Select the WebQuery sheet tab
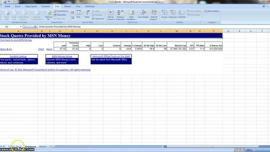The height and width of the screenshot is (152, 270). coord(30,147)
